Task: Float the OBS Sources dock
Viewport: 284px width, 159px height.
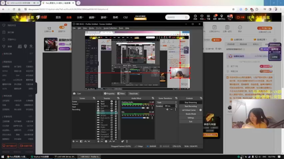Action: tap(118, 98)
